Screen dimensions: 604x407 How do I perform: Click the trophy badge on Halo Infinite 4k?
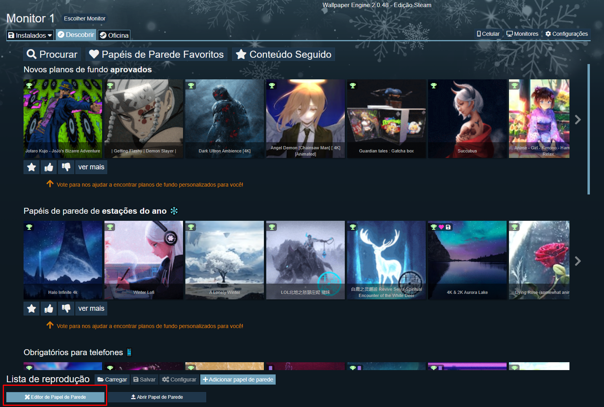click(29, 227)
